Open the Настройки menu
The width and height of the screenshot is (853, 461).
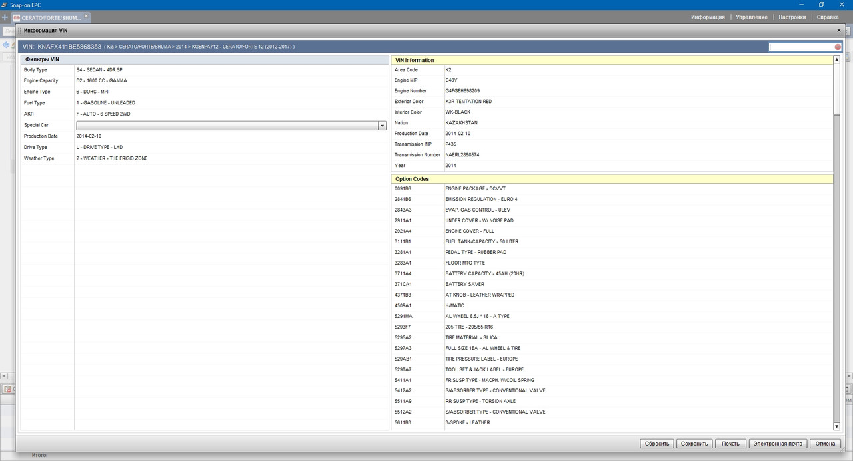pyautogui.click(x=792, y=17)
